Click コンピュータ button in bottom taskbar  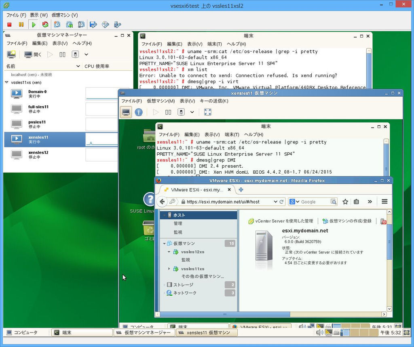point(23,333)
